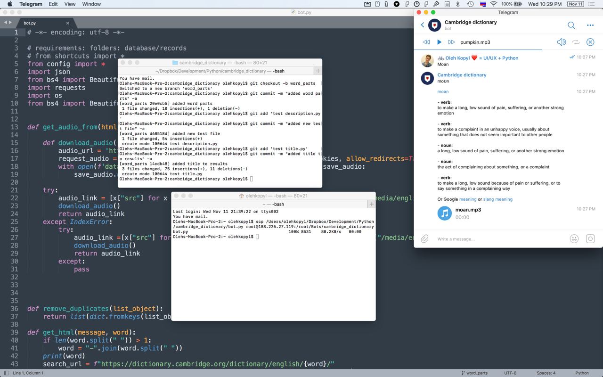Add new tab in cambridge_dictionary terminal

318,71
